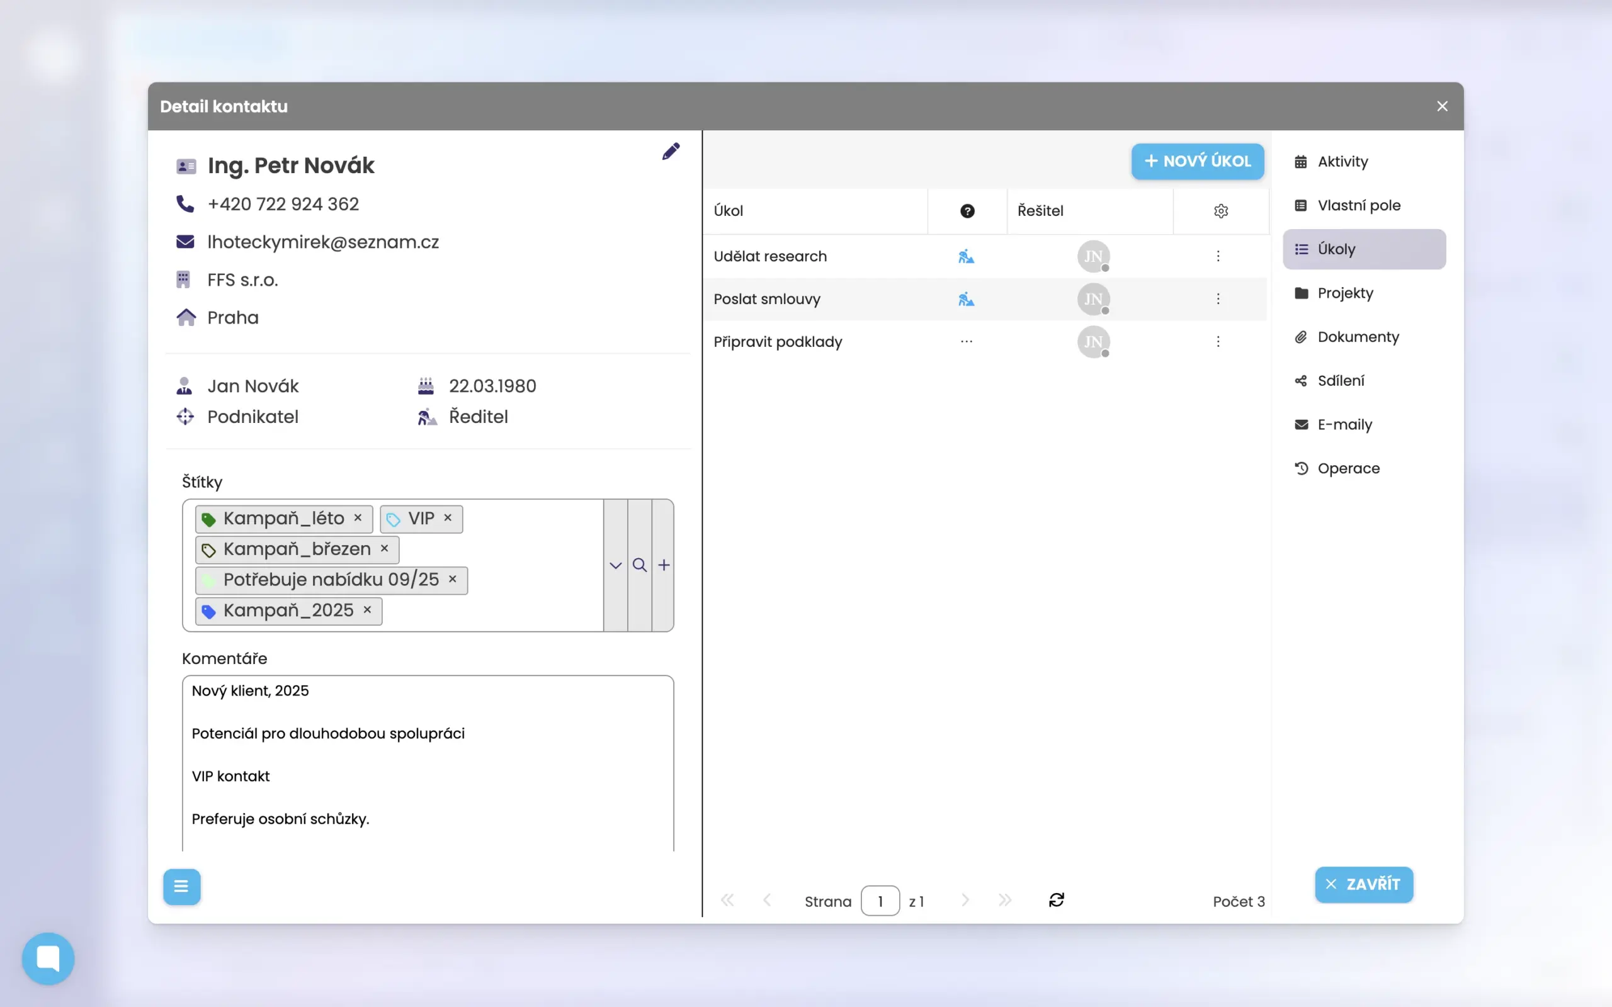Open the chat bubble widget

[48, 959]
